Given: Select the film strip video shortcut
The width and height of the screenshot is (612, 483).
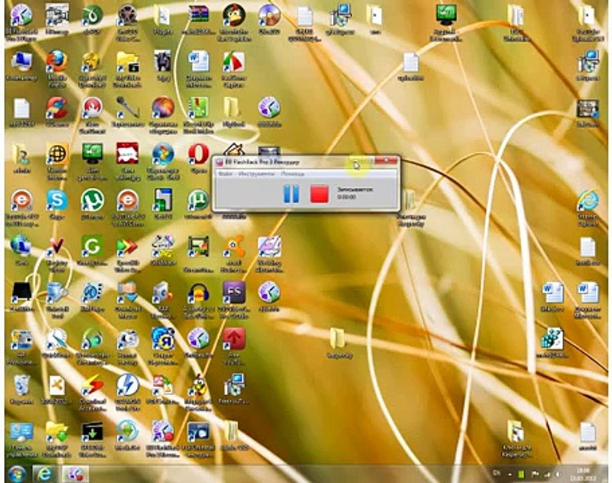Looking at the screenshot, I should click(x=198, y=253).
